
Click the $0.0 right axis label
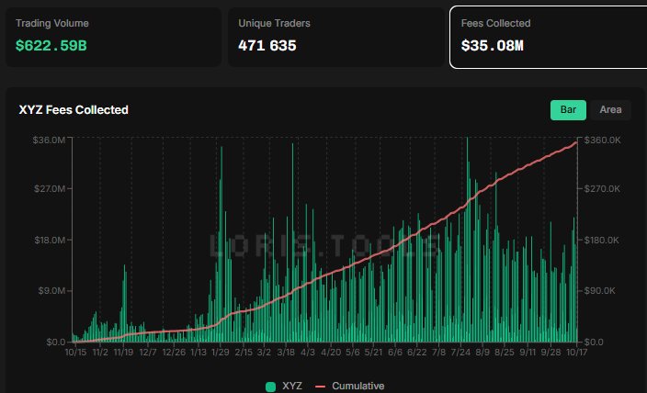pyautogui.click(x=594, y=342)
